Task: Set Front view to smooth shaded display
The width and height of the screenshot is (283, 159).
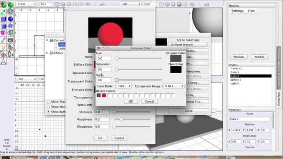Action: pos(69,4)
